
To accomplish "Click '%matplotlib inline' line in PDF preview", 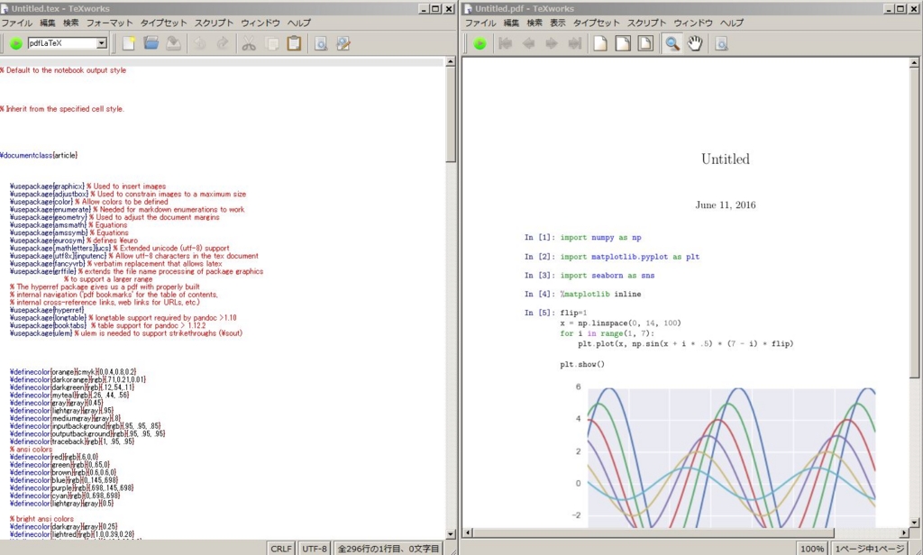I will pyautogui.click(x=600, y=294).
